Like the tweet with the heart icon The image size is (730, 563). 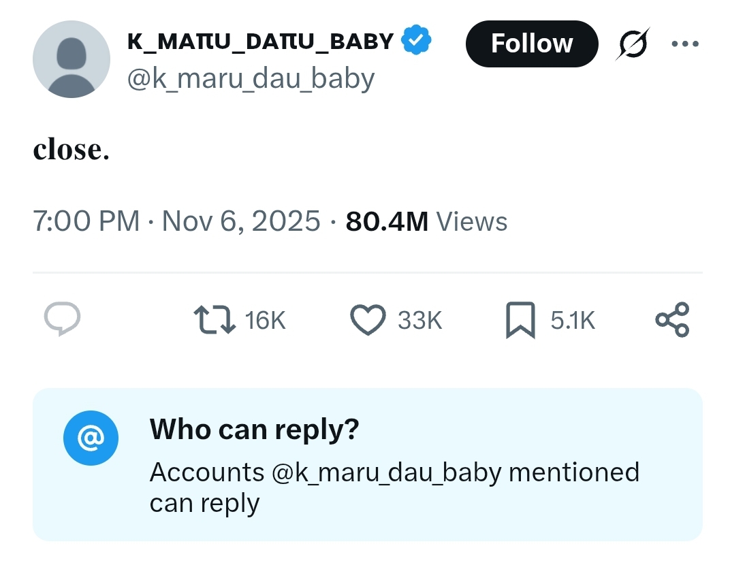(368, 320)
